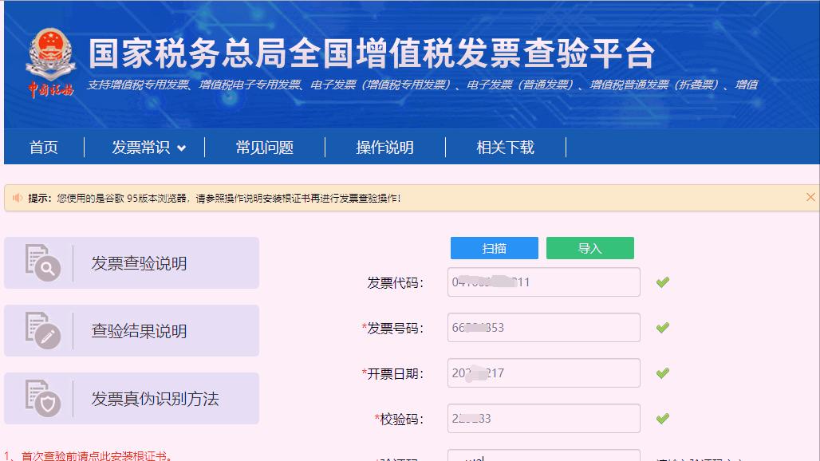Click the green checkmark beside 校验码
This screenshot has height=461, width=820.
pos(661,418)
